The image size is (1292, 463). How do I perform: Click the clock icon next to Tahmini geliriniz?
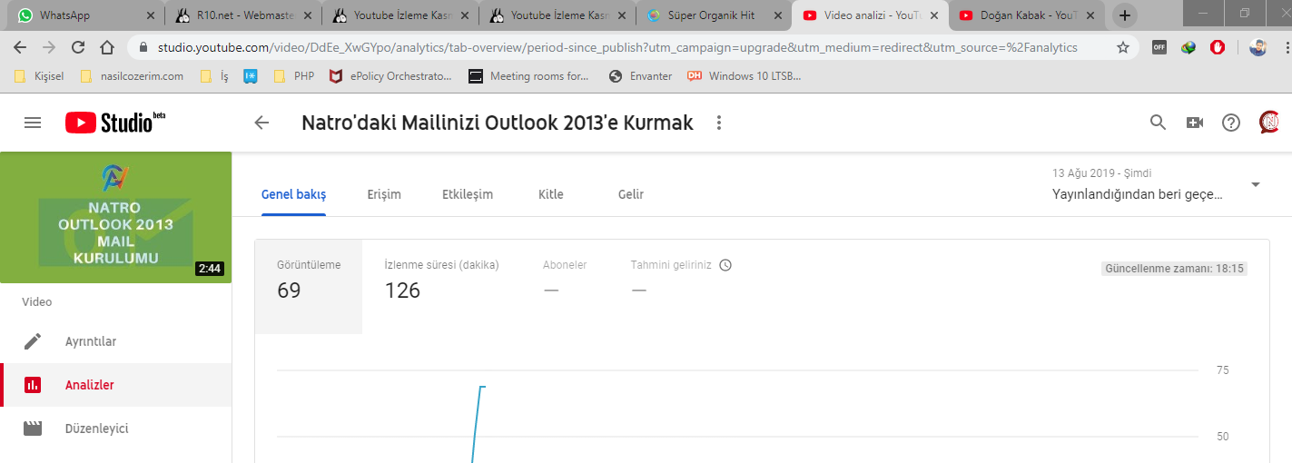(725, 265)
